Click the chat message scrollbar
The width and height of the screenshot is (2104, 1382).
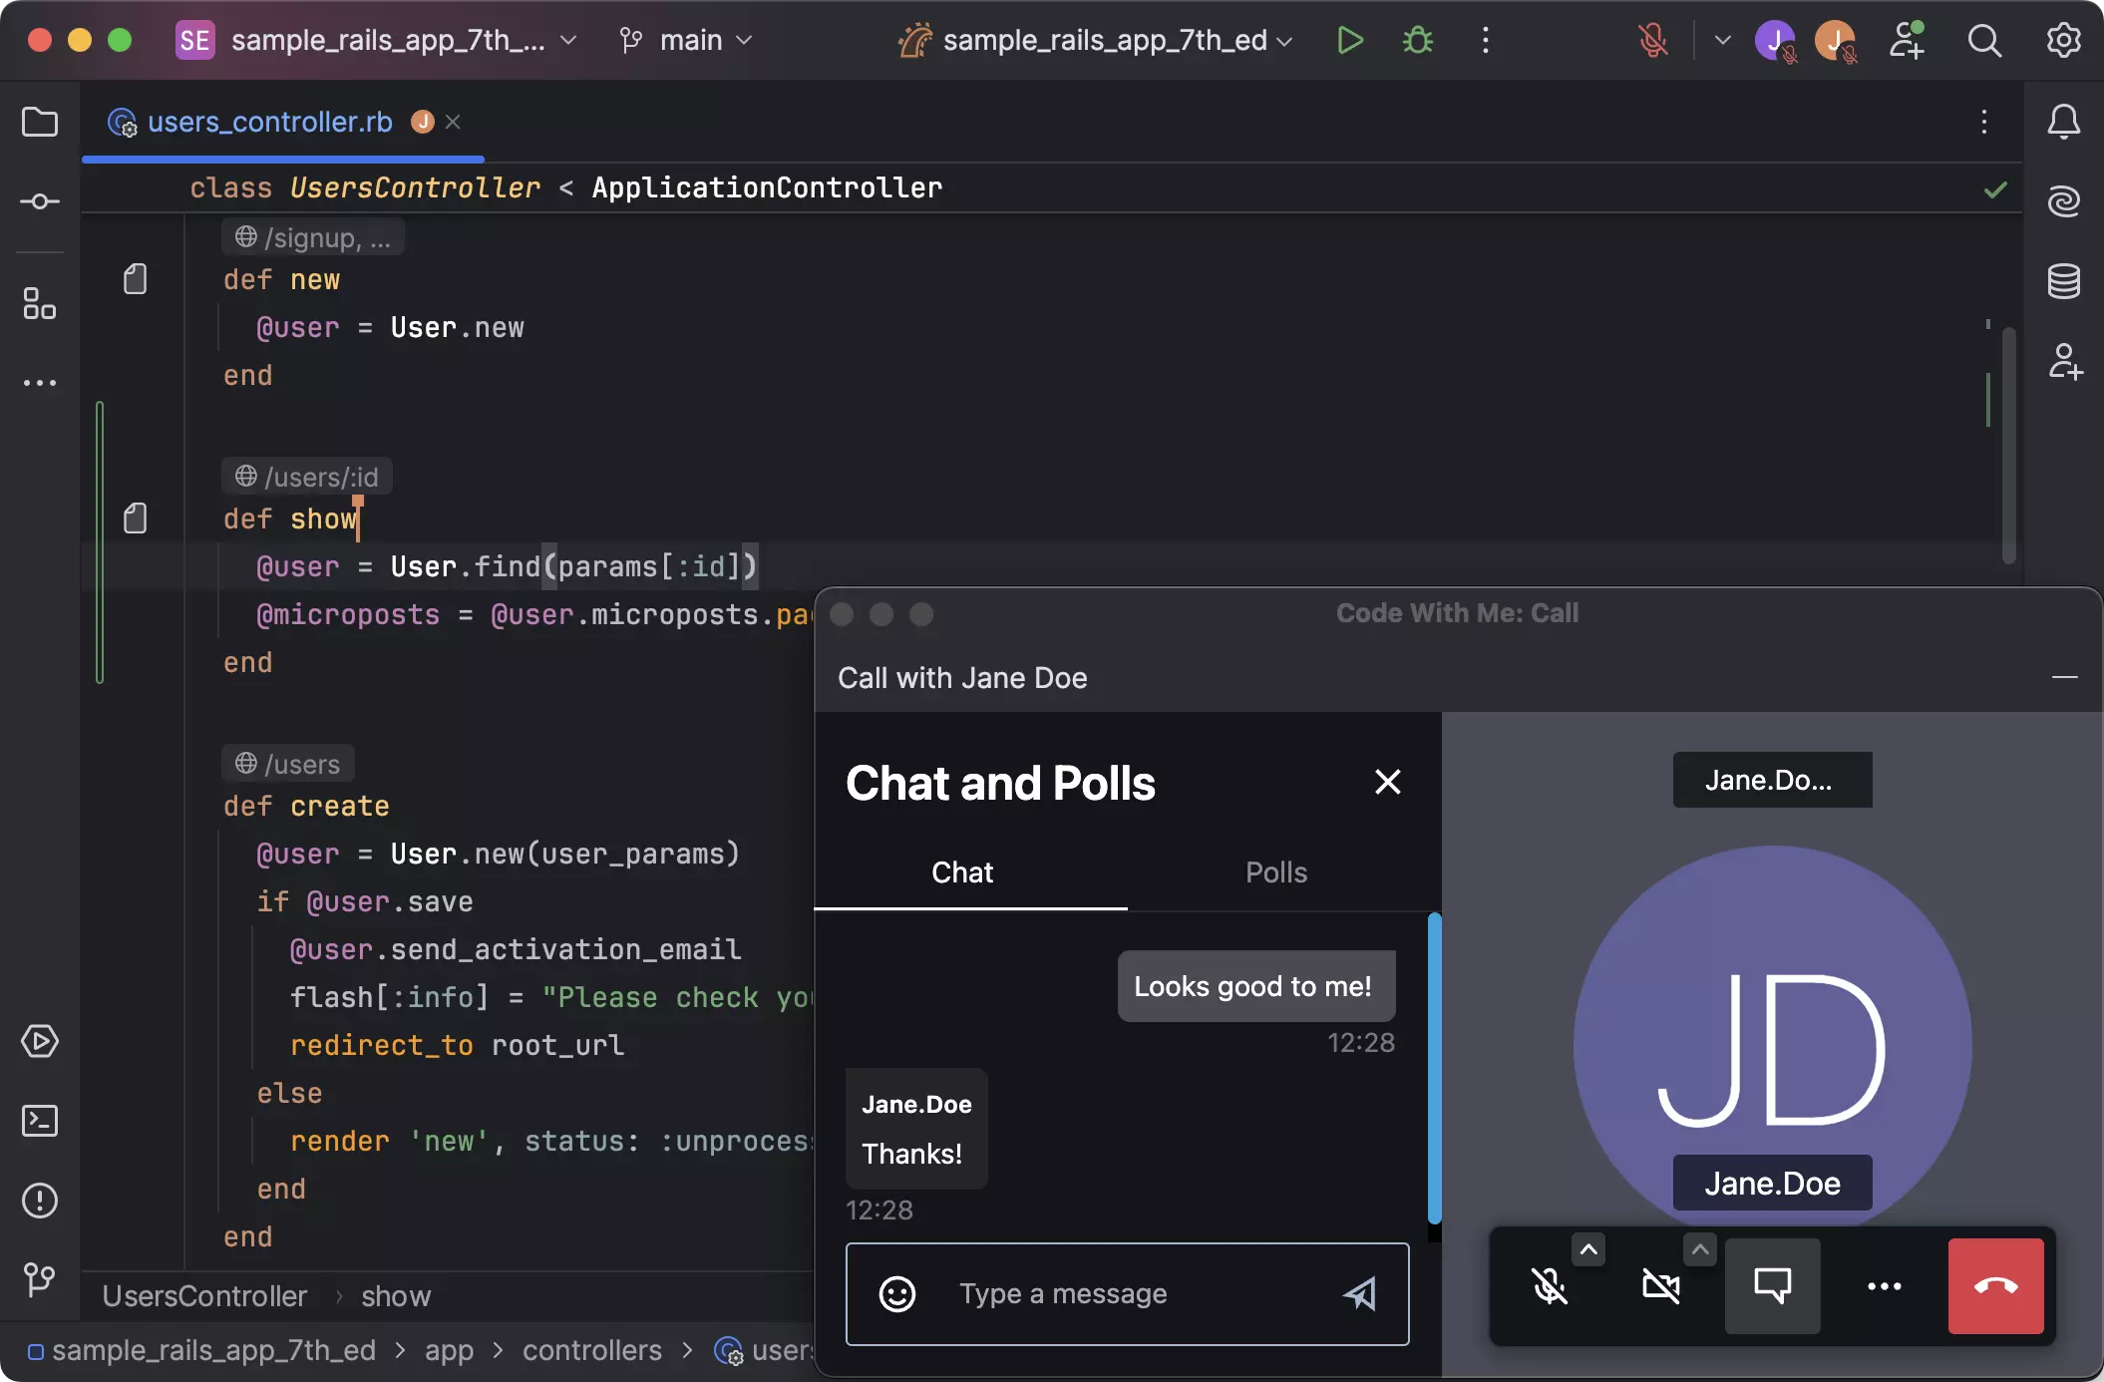pos(1434,1067)
